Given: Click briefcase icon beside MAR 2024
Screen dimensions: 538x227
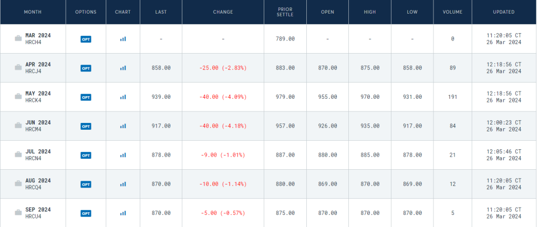Looking at the screenshot, I should coord(18,39).
